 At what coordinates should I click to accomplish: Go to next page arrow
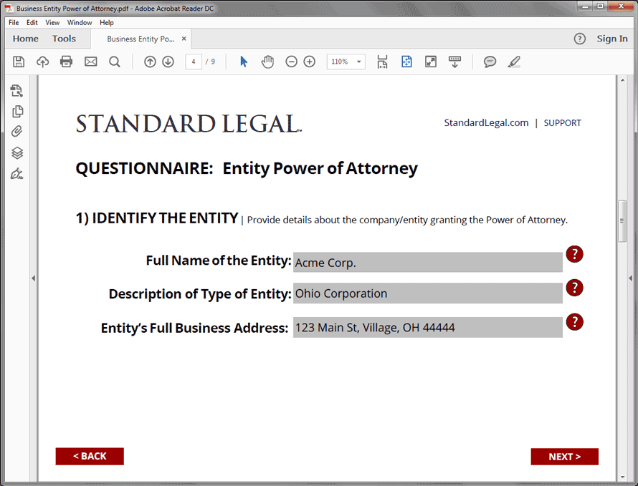click(168, 62)
